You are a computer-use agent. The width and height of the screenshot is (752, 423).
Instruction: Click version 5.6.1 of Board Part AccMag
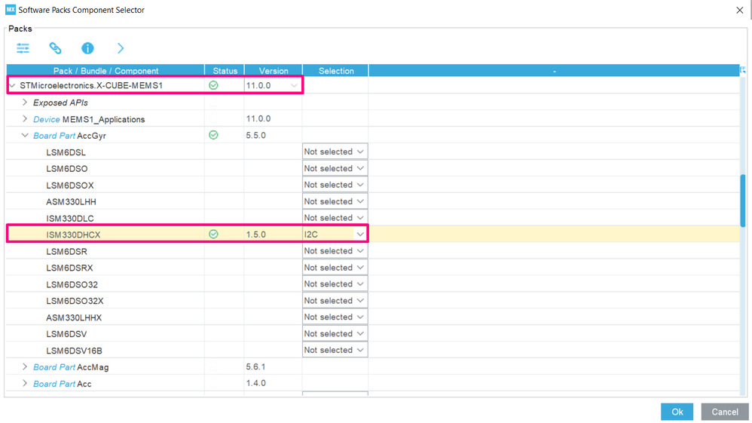(255, 366)
